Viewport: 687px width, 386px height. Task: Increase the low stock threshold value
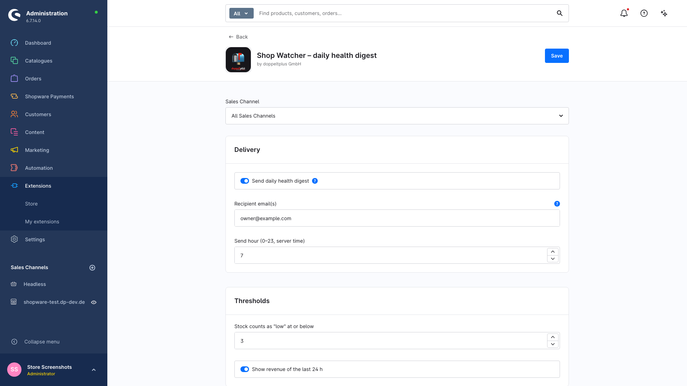coord(553,337)
